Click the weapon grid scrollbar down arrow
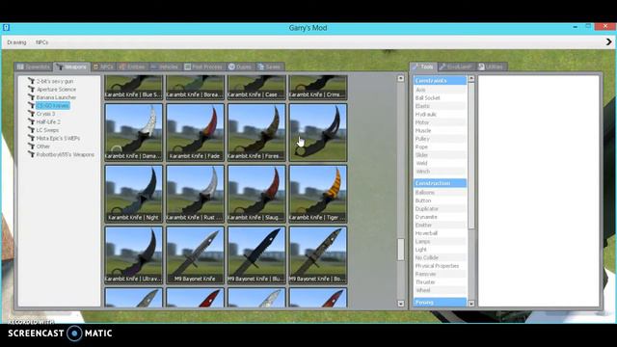 [x=401, y=304]
